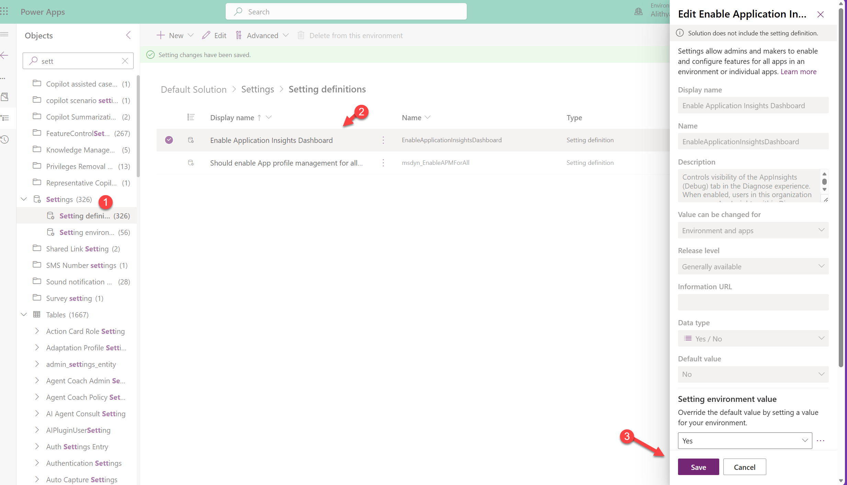
Task: Click the Save button
Action: (698, 467)
